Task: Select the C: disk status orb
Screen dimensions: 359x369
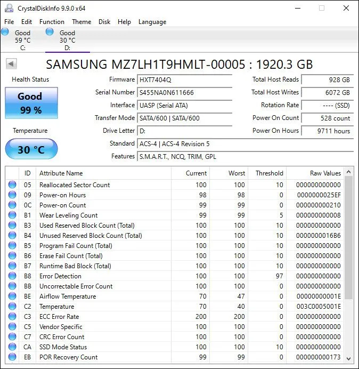Action: coord(5,31)
